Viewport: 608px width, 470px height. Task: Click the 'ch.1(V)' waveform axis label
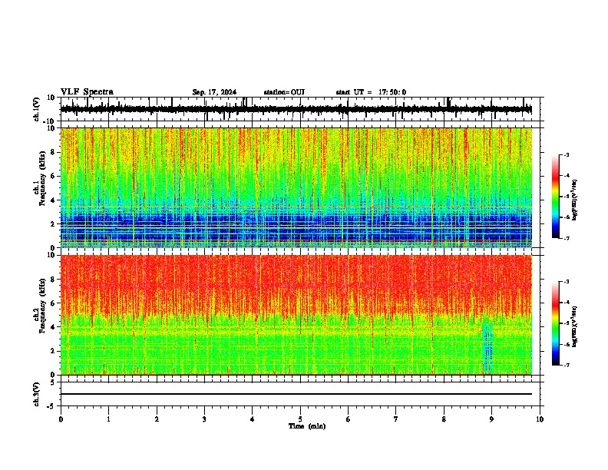(37, 109)
